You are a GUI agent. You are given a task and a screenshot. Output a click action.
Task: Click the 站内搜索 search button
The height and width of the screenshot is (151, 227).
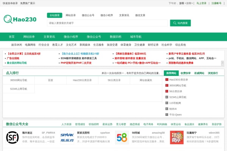[x=180, y=23]
